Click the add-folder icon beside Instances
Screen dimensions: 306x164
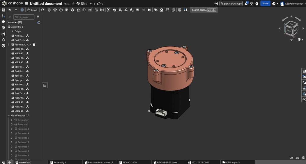[x=38, y=22]
